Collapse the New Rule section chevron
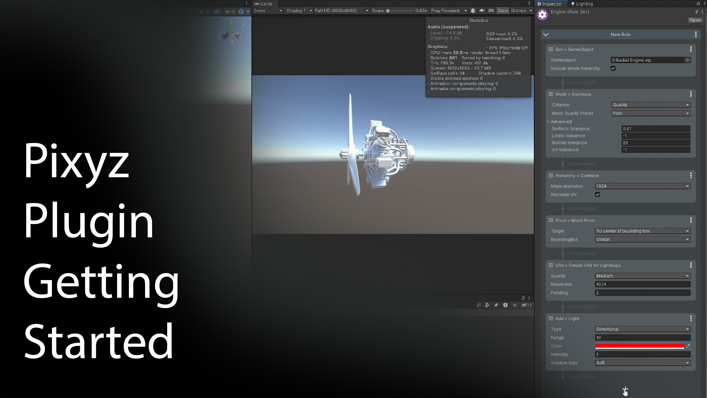 coord(546,35)
